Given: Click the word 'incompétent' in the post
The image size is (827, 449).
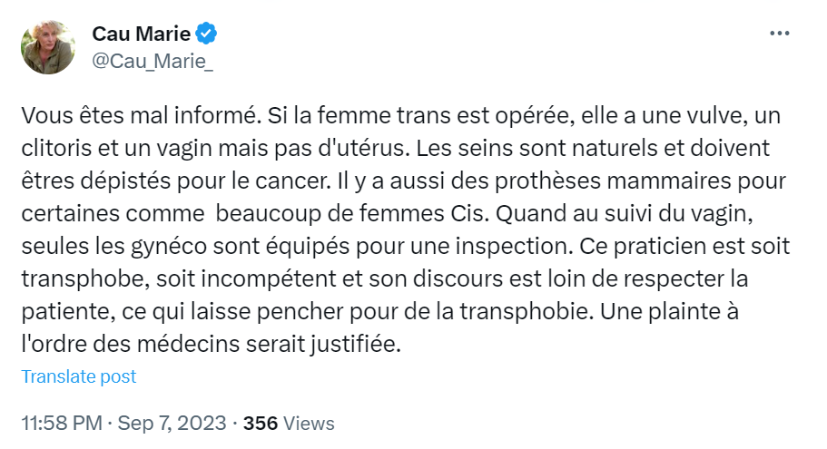Looking at the screenshot, I should pyautogui.click(x=269, y=278).
